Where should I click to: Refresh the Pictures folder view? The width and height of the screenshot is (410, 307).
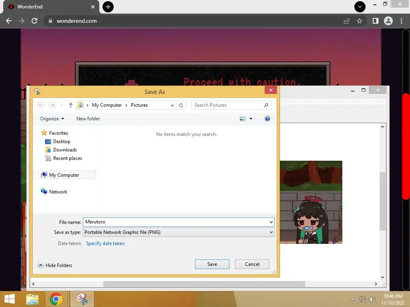pyautogui.click(x=181, y=105)
